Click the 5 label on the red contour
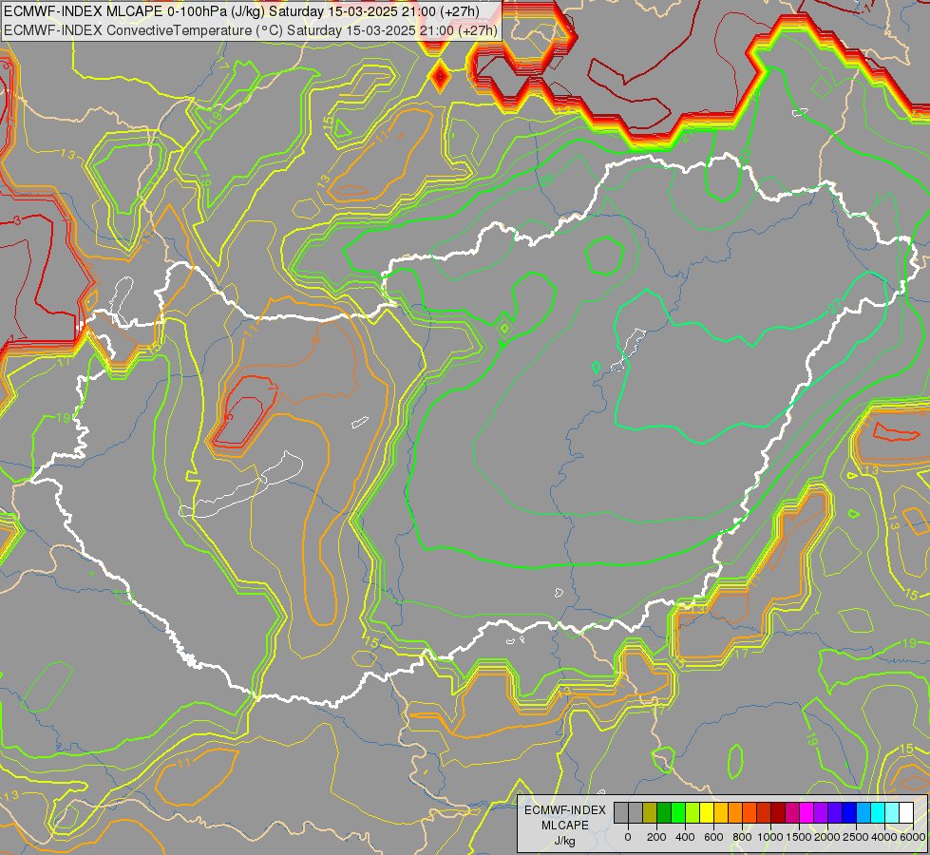 click(x=230, y=416)
